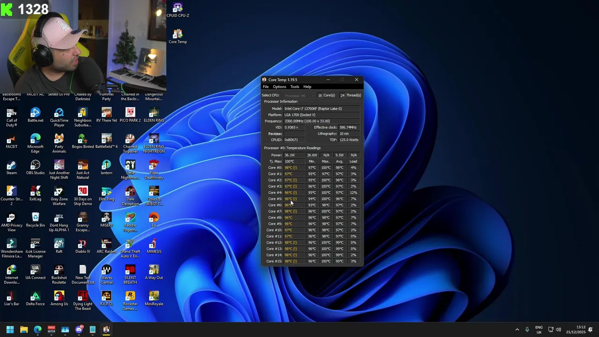Viewport: 599px width, 337px height.
Task: Select AMD Privacy View desktop icon
Action: point(12,222)
